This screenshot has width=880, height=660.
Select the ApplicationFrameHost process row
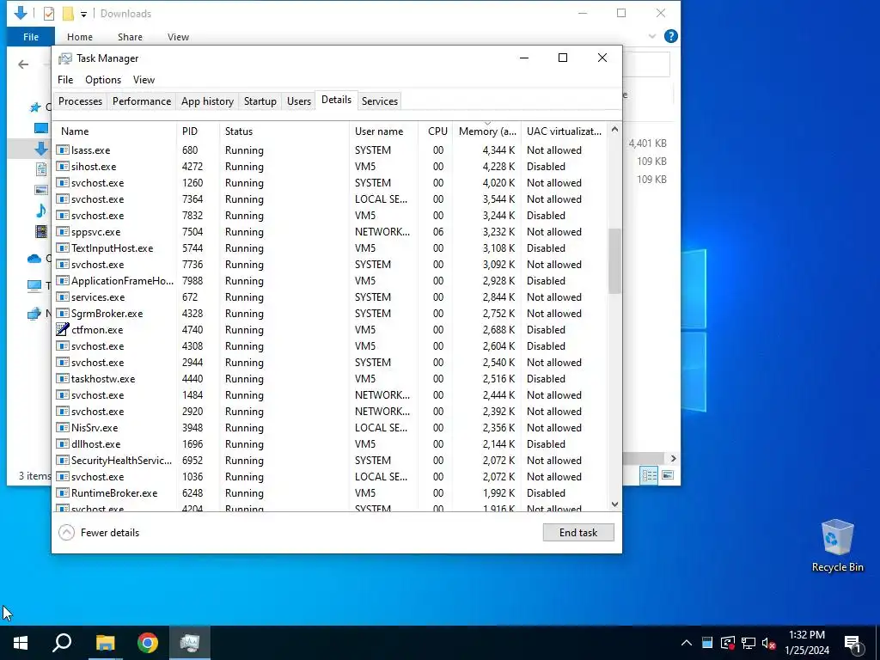point(330,281)
